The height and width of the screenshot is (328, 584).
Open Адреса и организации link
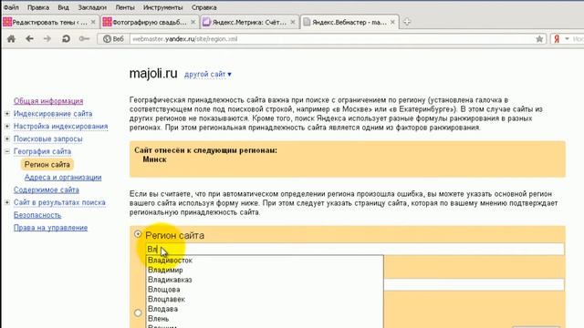tap(63, 178)
